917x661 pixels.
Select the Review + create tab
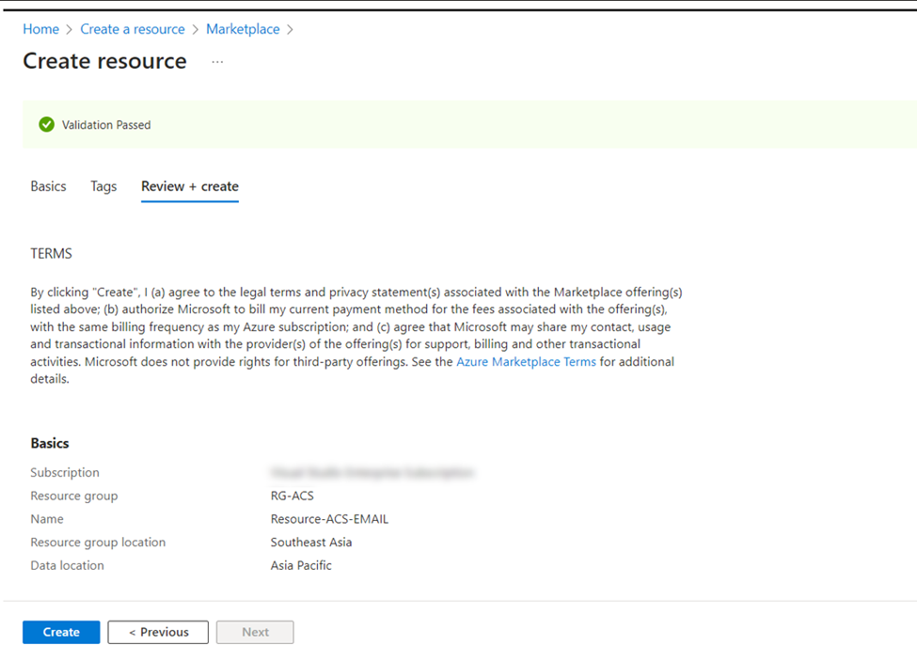coord(190,186)
